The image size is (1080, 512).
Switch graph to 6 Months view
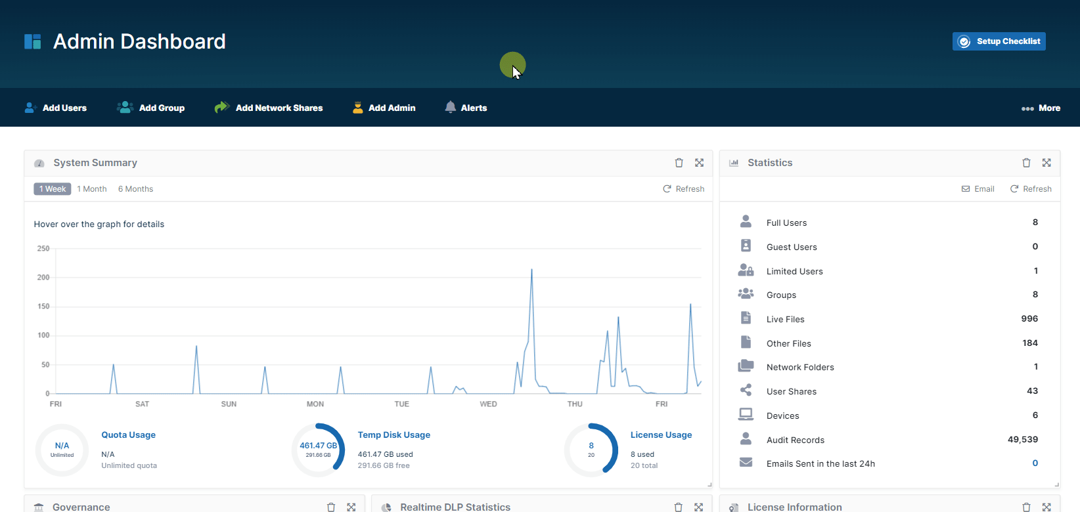135,189
